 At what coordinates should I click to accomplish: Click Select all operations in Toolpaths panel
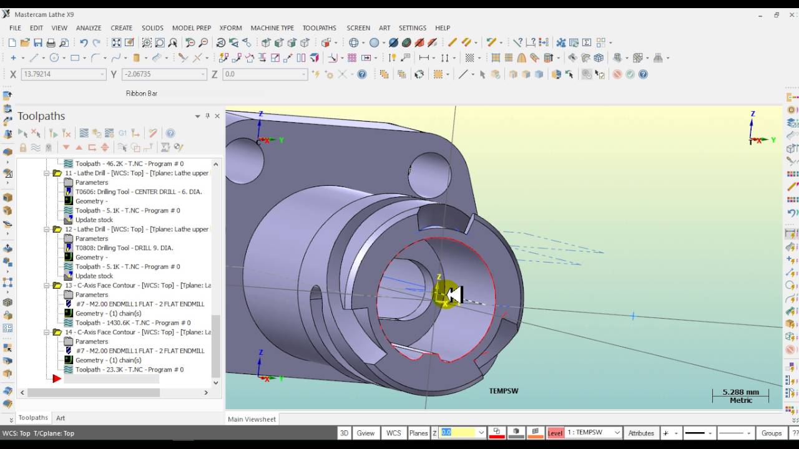pos(22,133)
